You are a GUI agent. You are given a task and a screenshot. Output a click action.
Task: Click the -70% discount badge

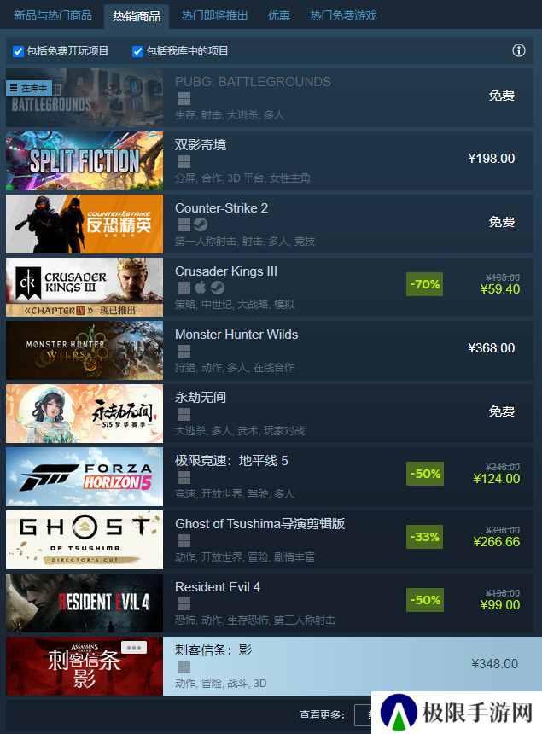(x=424, y=284)
